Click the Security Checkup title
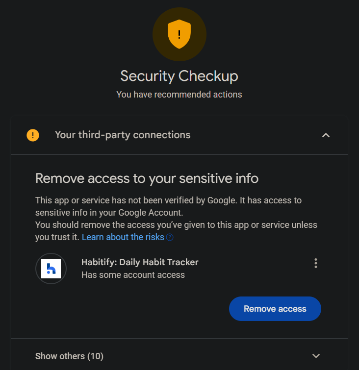 (179, 76)
